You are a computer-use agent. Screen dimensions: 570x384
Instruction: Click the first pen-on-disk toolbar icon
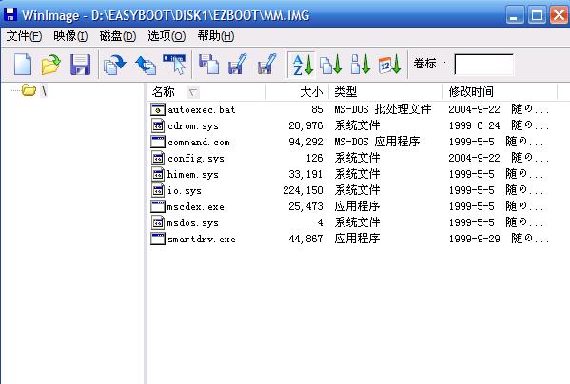click(237, 65)
